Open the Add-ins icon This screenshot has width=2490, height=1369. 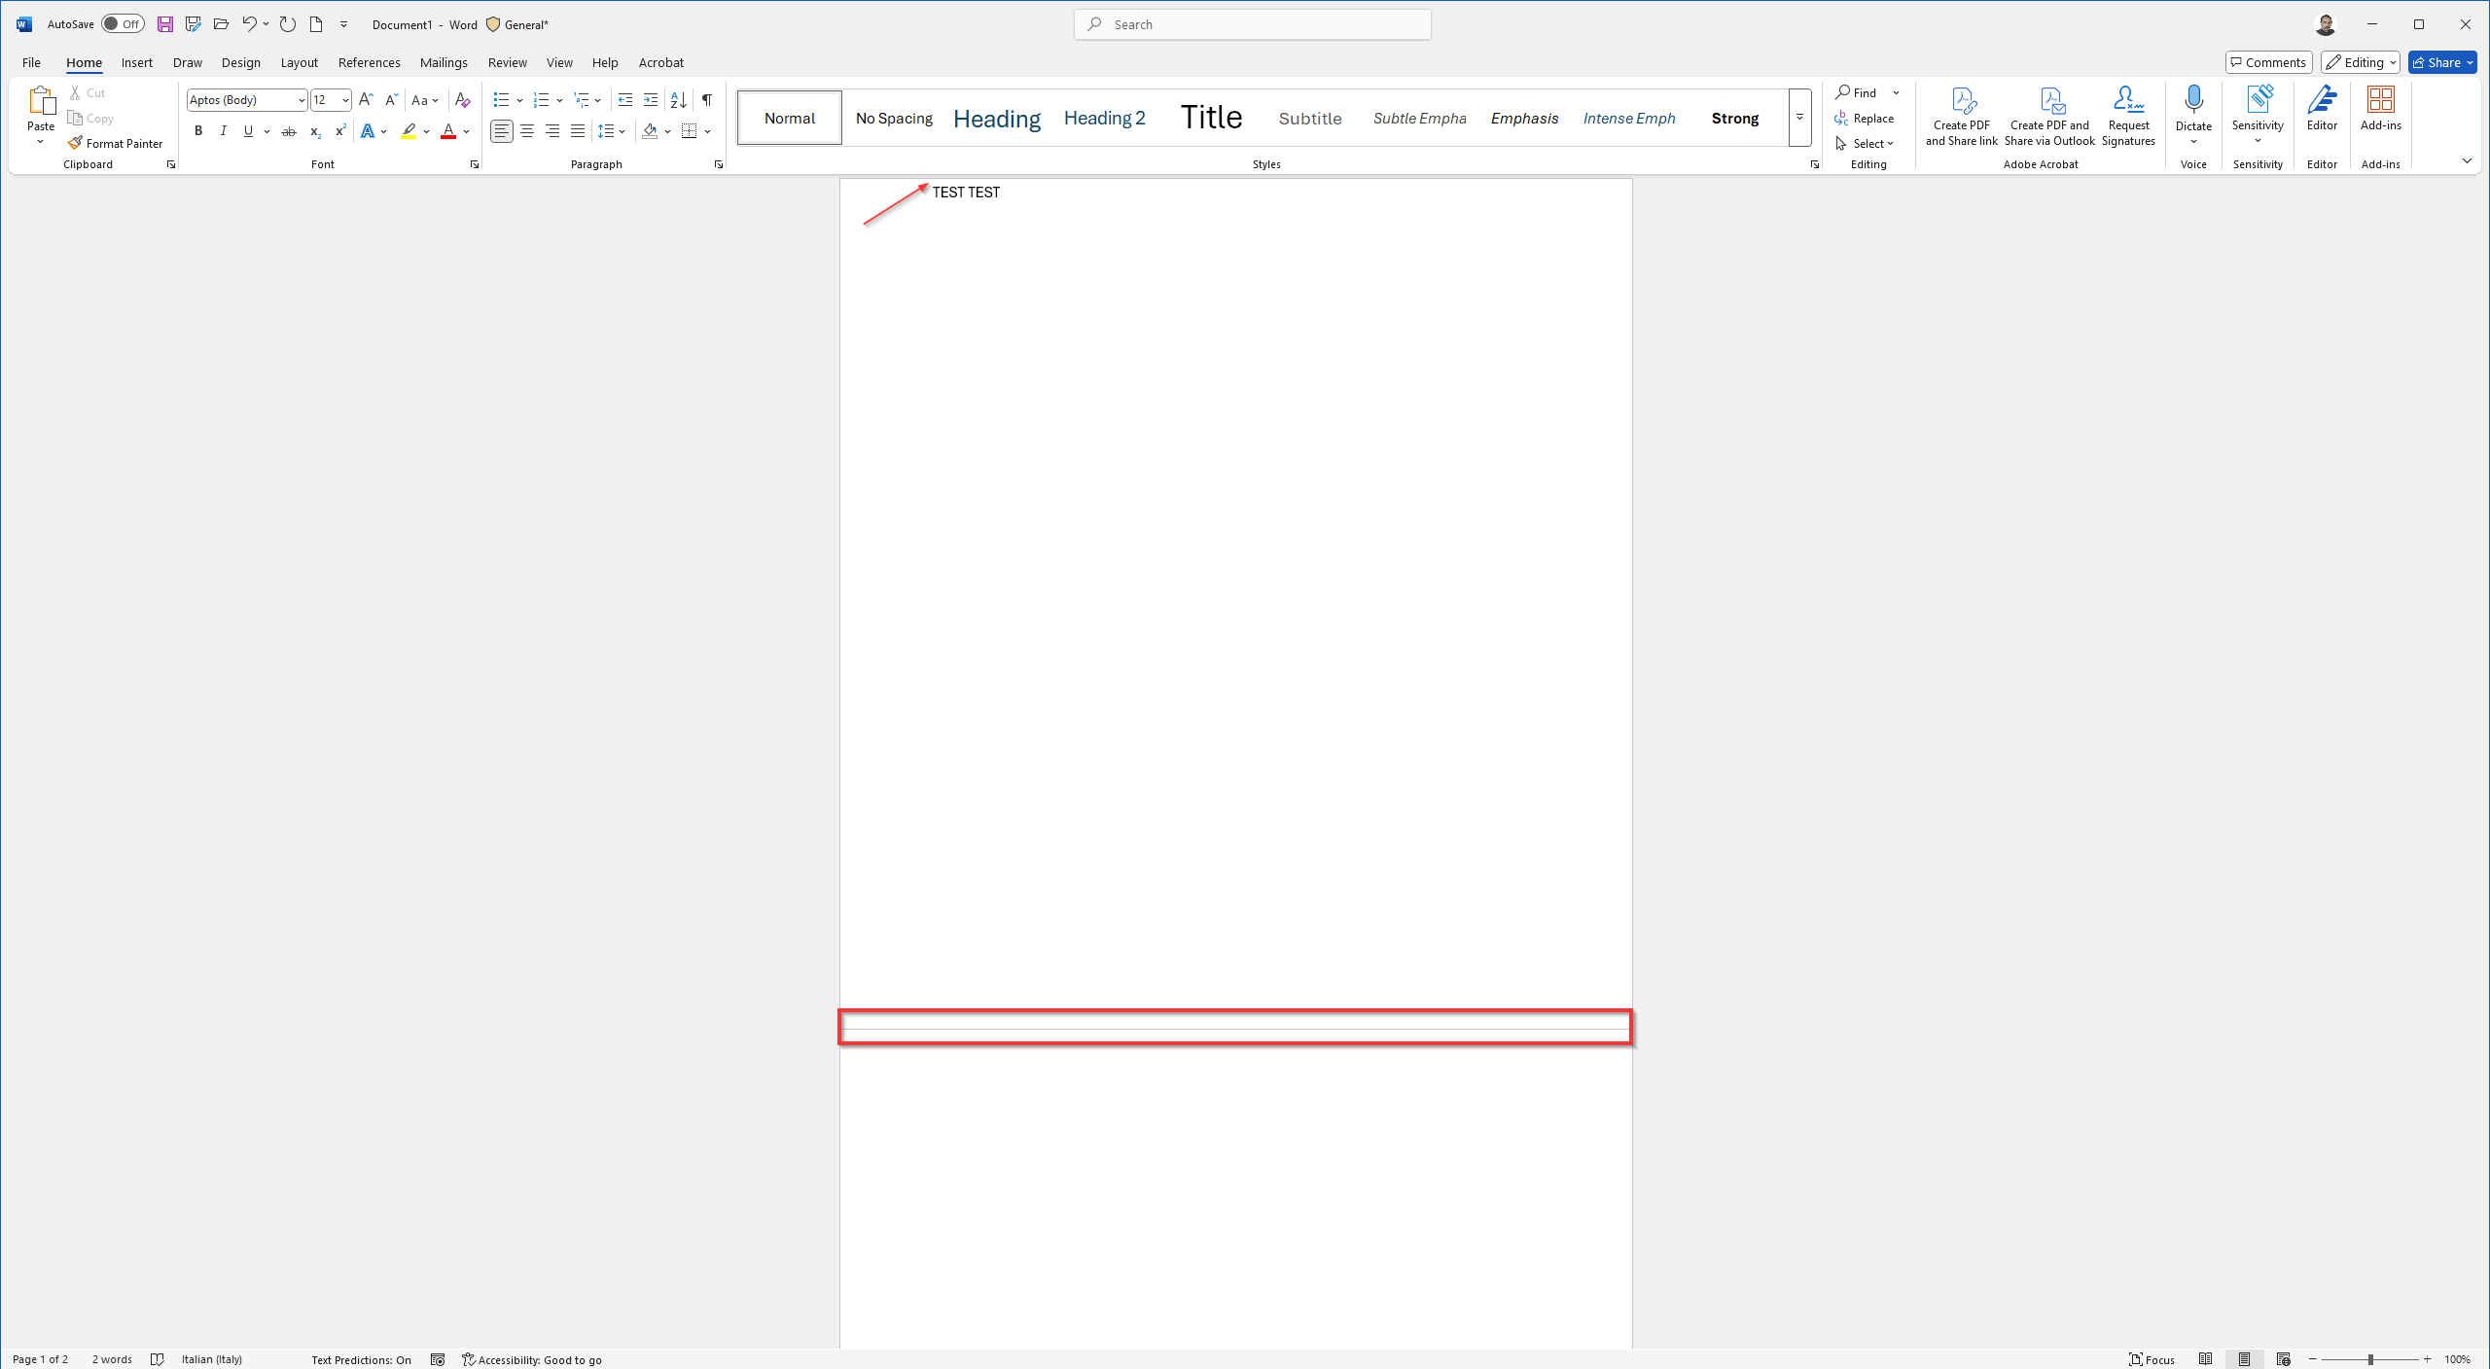point(2380,108)
